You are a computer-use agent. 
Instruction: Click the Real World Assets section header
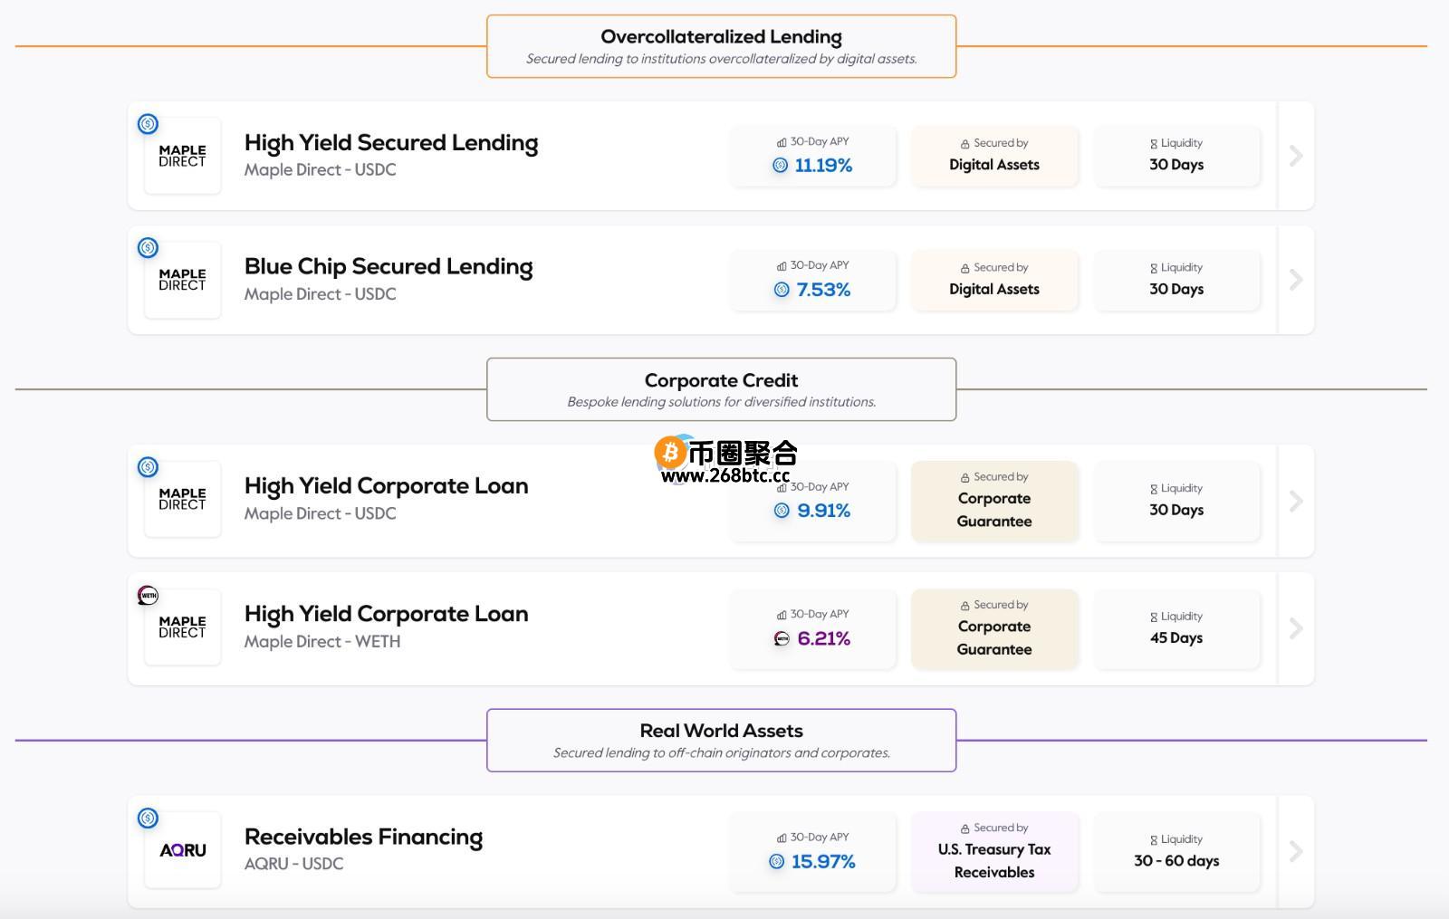[x=722, y=741]
